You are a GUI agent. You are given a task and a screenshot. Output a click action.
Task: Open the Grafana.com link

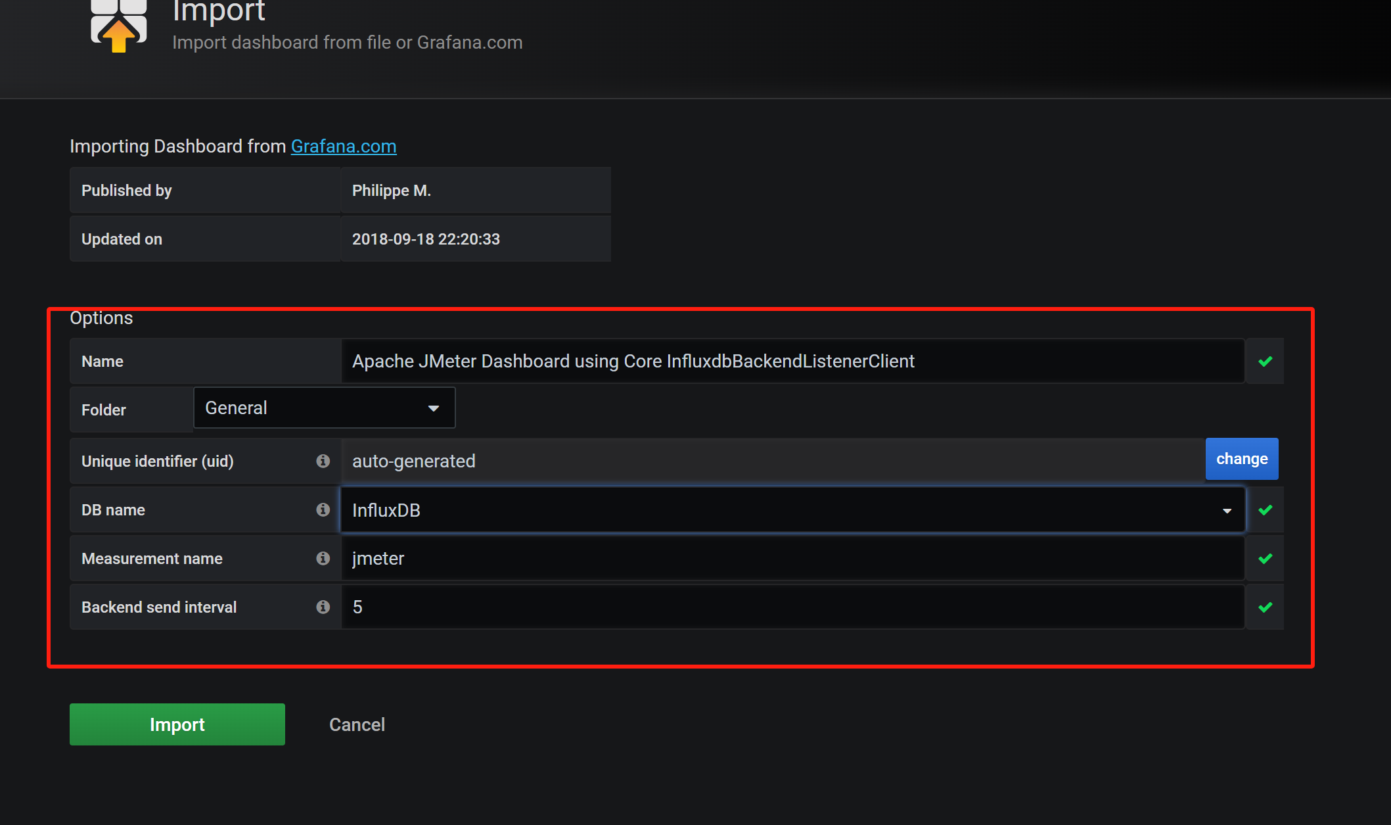[344, 146]
